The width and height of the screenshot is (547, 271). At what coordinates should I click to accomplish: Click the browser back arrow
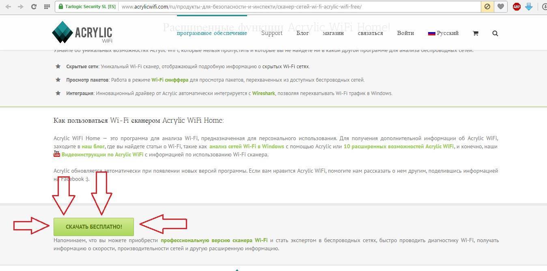9,7
